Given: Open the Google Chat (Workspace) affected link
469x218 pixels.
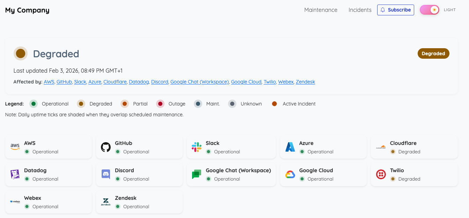Looking at the screenshot, I should 199,82.
